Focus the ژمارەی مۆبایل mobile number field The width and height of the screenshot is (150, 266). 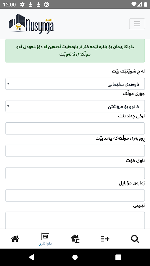(x=75, y=196)
